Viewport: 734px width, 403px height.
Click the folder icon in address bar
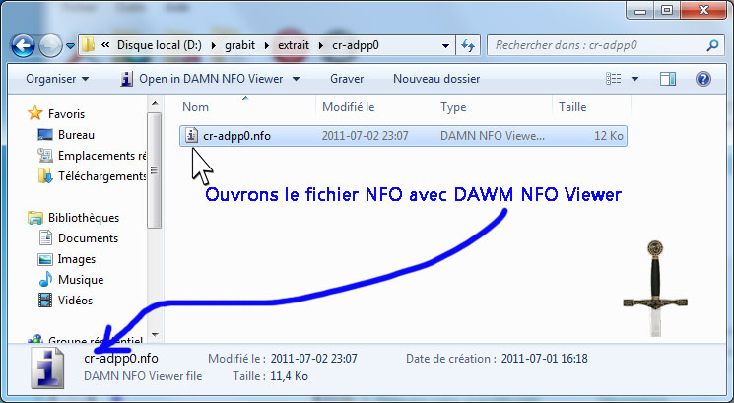(88, 45)
